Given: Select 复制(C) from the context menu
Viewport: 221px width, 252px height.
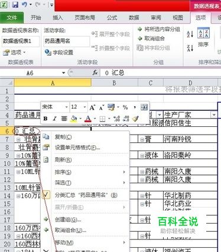Looking at the screenshot, I should 86,137.
